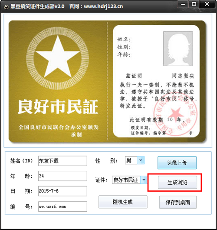Click the 良好市民証 title on card preview
The height and width of the screenshot is (230, 217).
[x=58, y=107]
